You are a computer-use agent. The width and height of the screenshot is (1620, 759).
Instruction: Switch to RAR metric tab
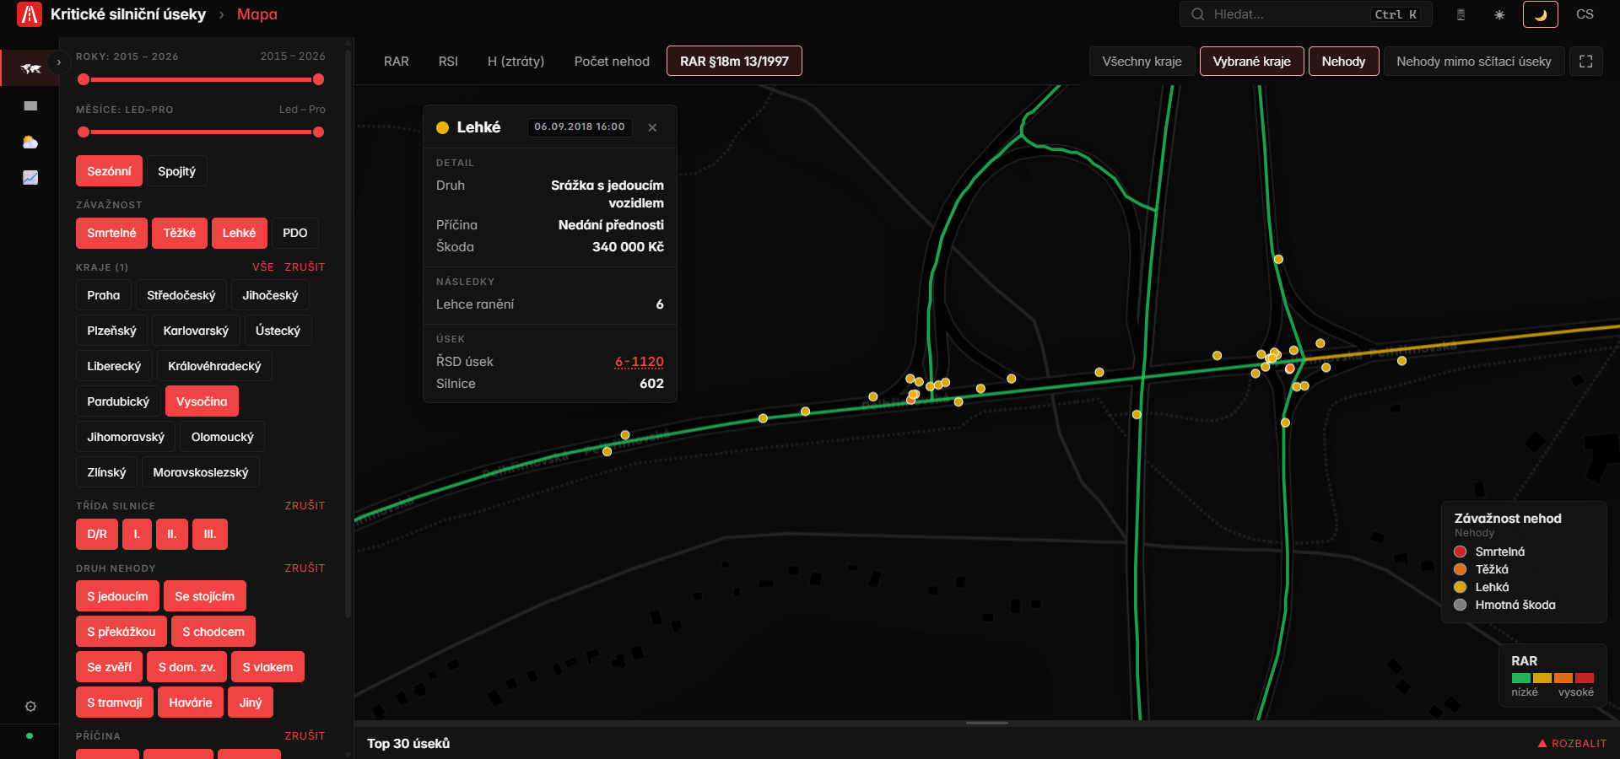(x=397, y=61)
